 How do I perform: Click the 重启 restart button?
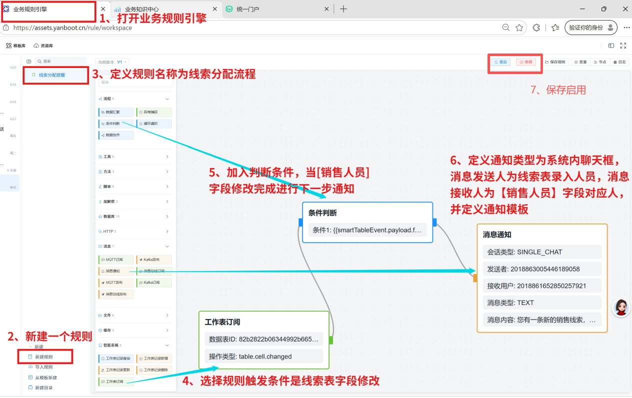[x=500, y=62]
